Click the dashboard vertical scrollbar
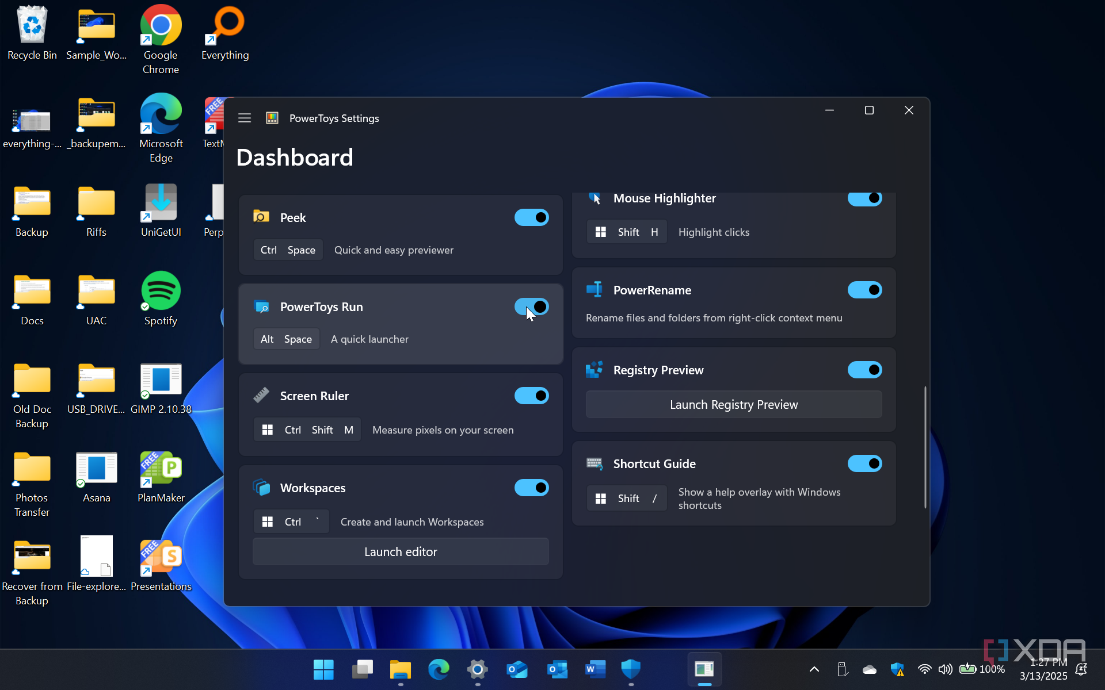The height and width of the screenshot is (690, 1105). click(925, 447)
